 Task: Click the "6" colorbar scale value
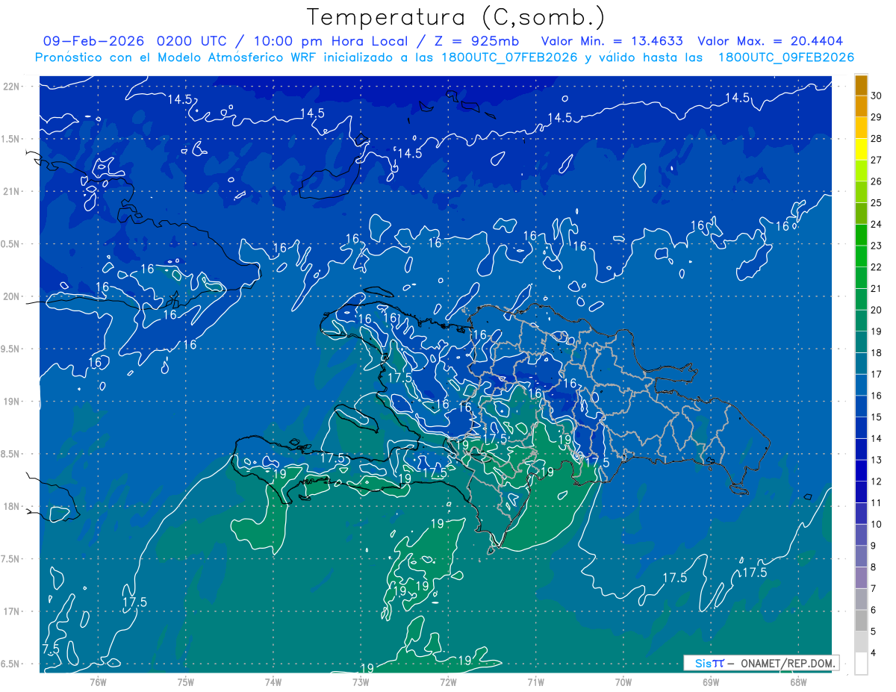[874, 611]
